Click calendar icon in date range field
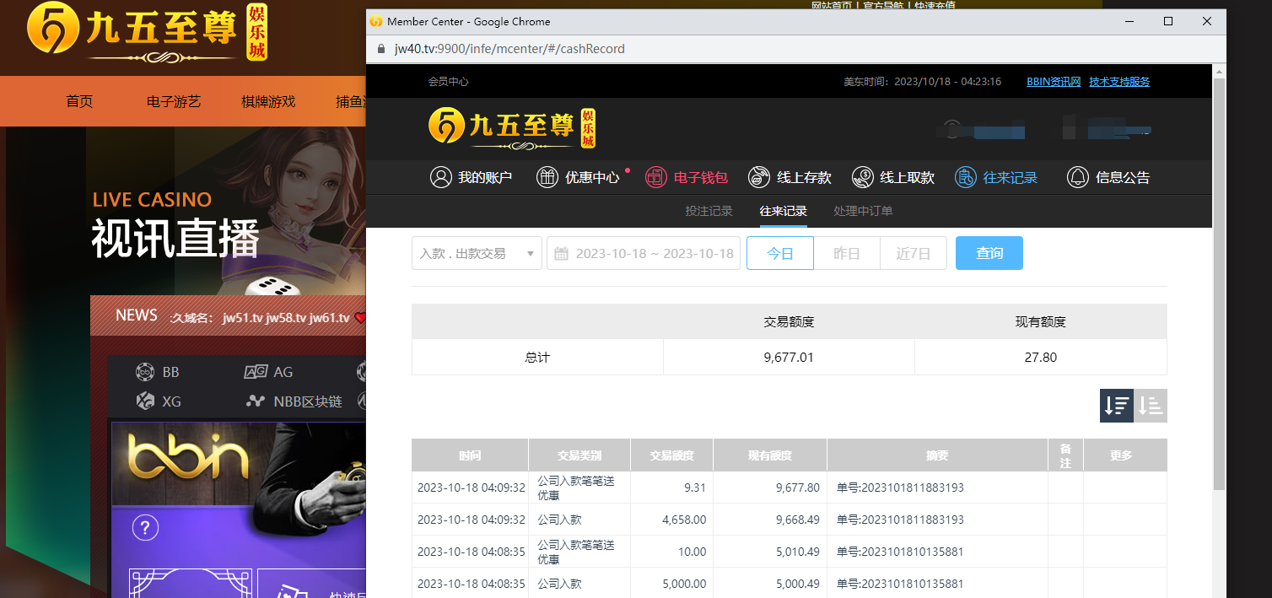 (x=562, y=253)
